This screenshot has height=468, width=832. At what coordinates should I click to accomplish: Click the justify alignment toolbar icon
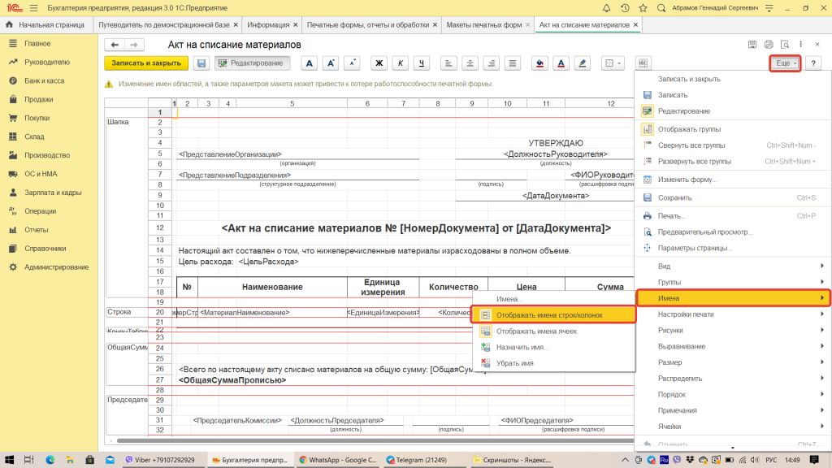512,63
